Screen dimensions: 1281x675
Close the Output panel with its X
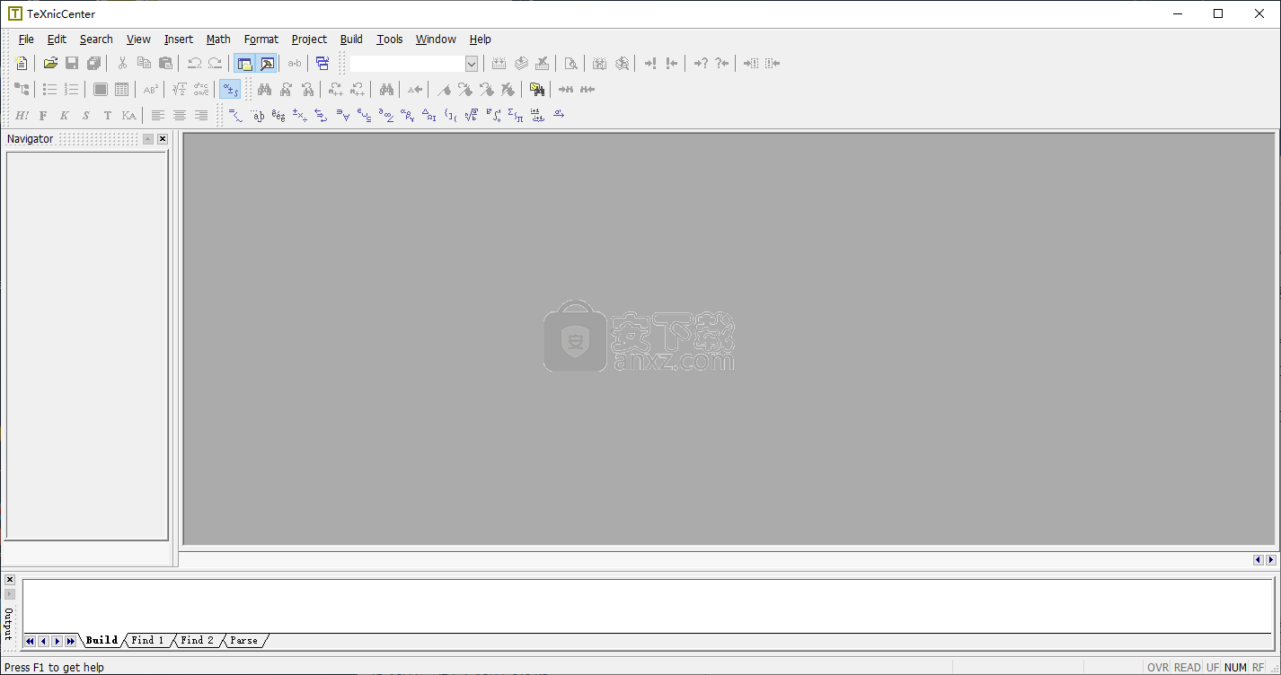[x=10, y=580]
